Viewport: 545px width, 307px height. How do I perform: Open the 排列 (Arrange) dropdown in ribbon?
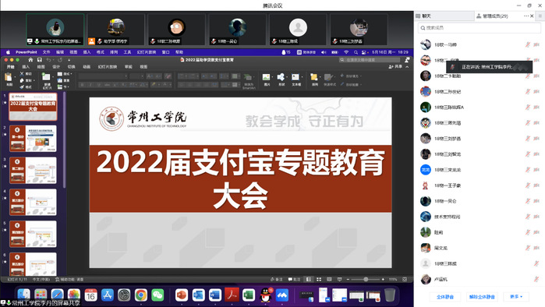coord(314,79)
